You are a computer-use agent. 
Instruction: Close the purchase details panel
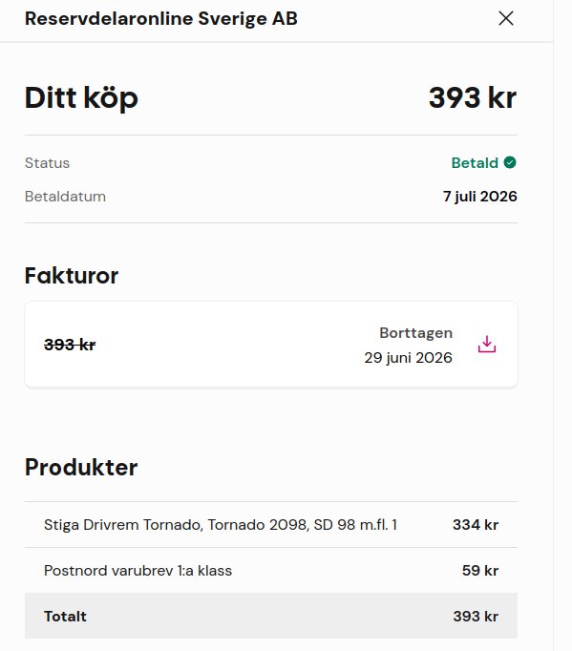click(x=506, y=18)
